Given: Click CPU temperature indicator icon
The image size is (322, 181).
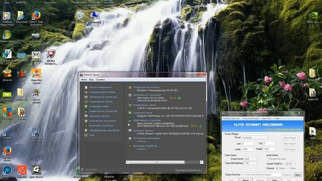Looking at the screenshot, I should coord(179,98).
